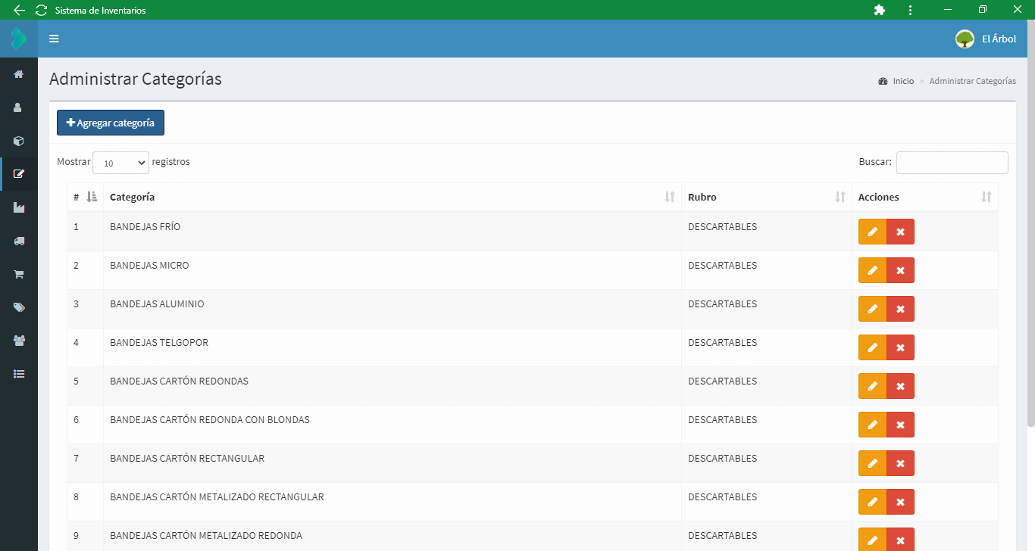
Task: Edit the BANDEJAS TELGOPOR category
Action: [x=872, y=347]
